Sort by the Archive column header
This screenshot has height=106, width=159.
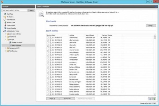point(77,35)
